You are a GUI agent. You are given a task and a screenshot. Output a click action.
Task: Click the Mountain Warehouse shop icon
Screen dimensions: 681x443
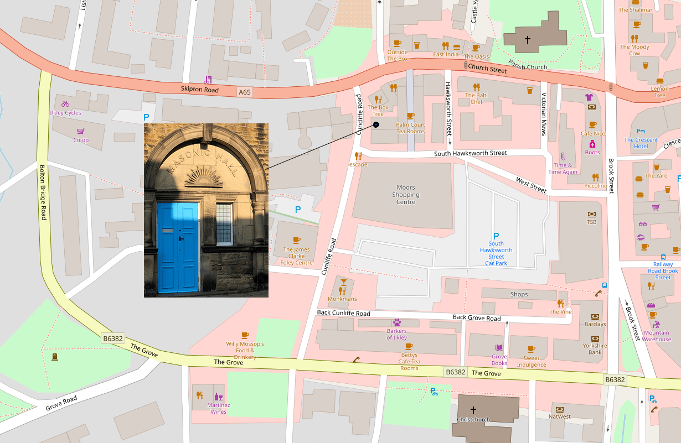[656, 324]
